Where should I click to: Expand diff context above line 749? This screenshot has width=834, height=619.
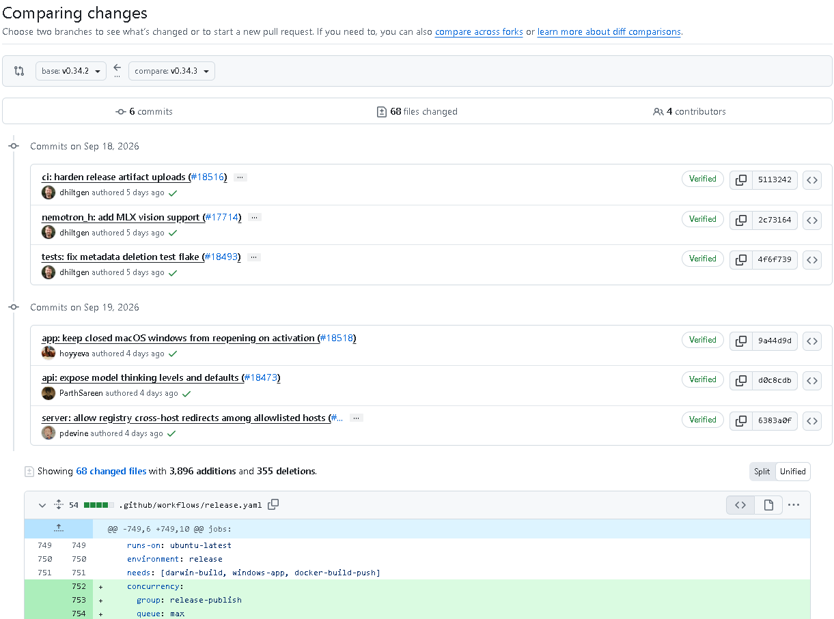coord(59,528)
